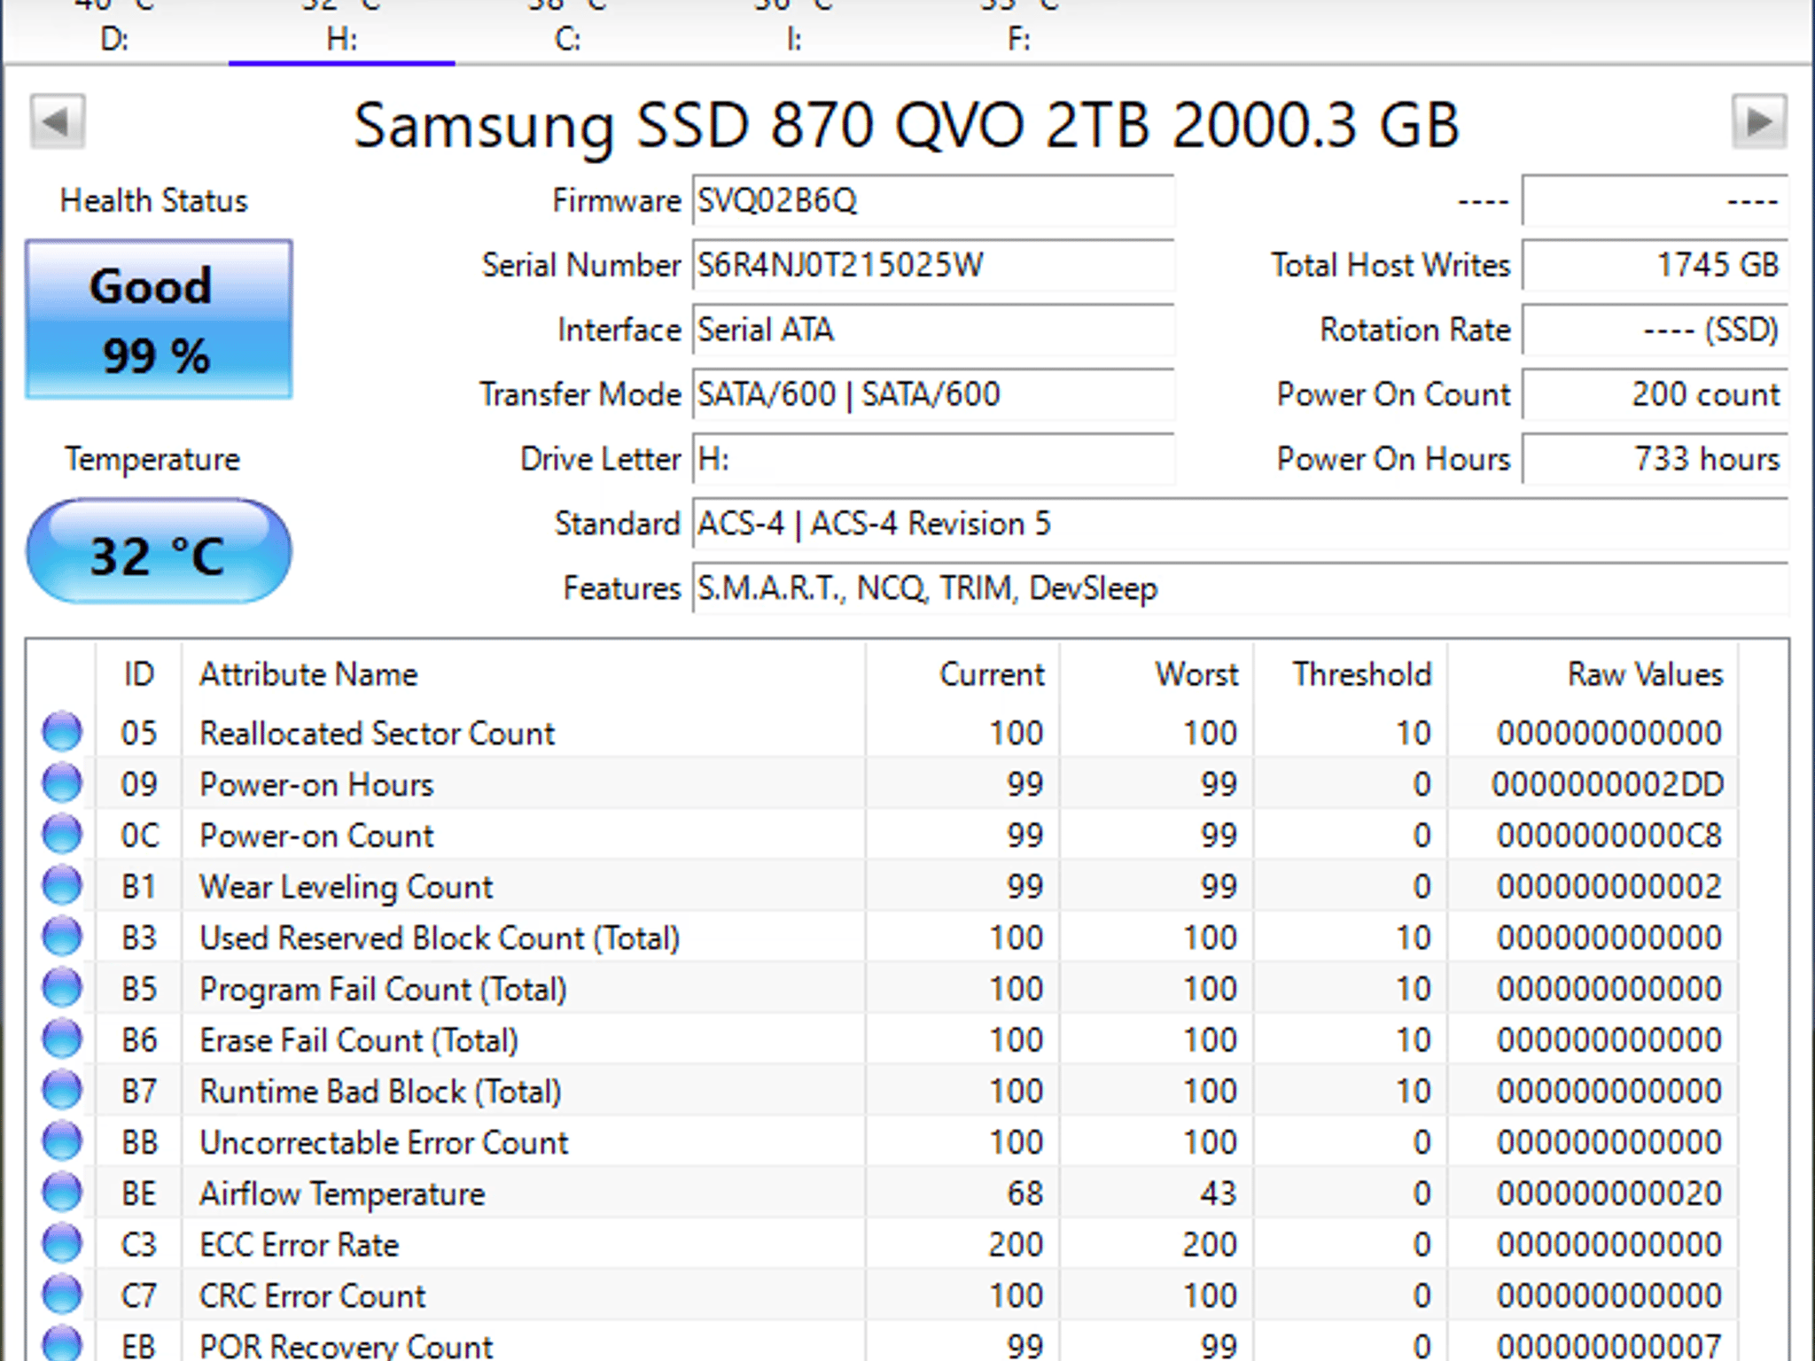Click status orb for CRC Error Count
Viewport: 1815px width, 1361px height.
click(x=62, y=1295)
